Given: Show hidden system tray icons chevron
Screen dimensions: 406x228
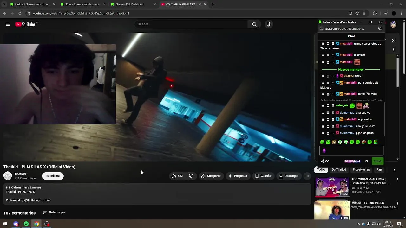Looking at the screenshot, I should pyautogui.click(x=358, y=224).
